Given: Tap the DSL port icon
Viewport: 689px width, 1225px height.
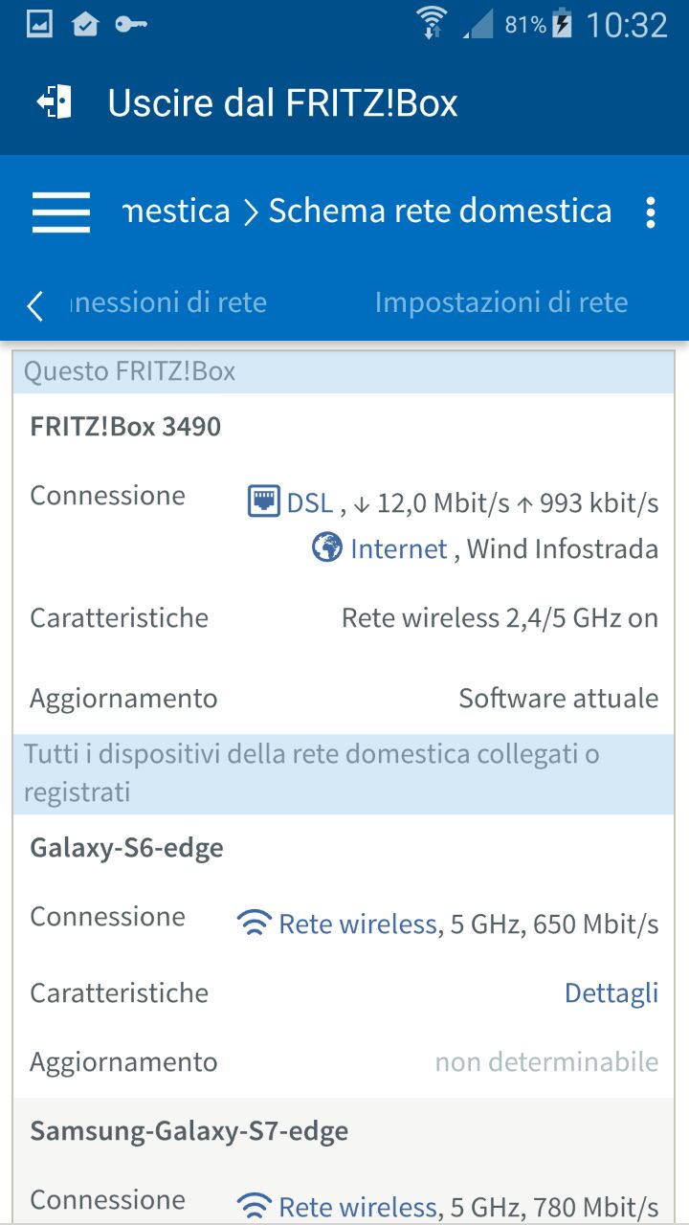Looking at the screenshot, I should [x=263, y=501].
